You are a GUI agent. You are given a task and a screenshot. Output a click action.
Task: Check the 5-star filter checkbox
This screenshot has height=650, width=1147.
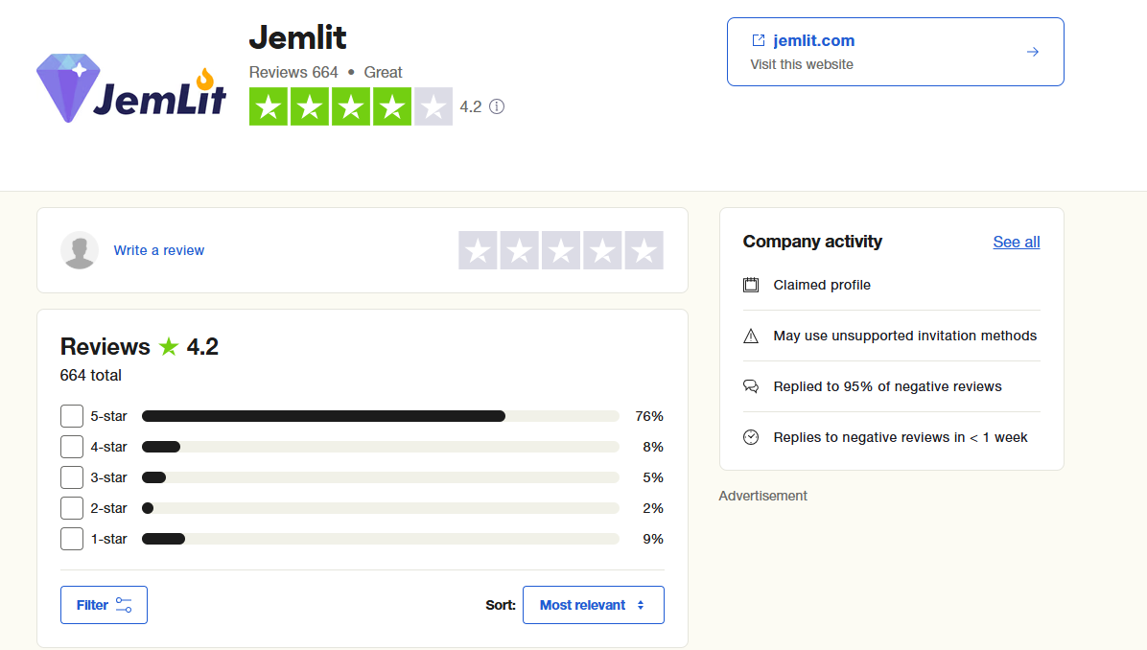[x=72, y=416]
